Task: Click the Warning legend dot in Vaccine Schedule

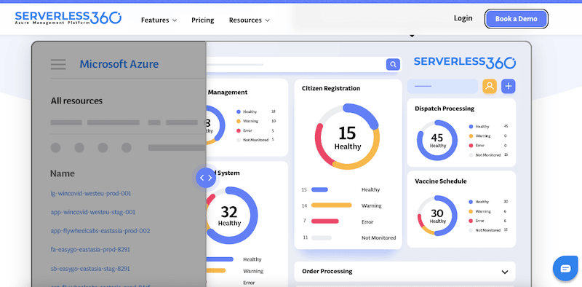Action: click(x=471, y=211)
